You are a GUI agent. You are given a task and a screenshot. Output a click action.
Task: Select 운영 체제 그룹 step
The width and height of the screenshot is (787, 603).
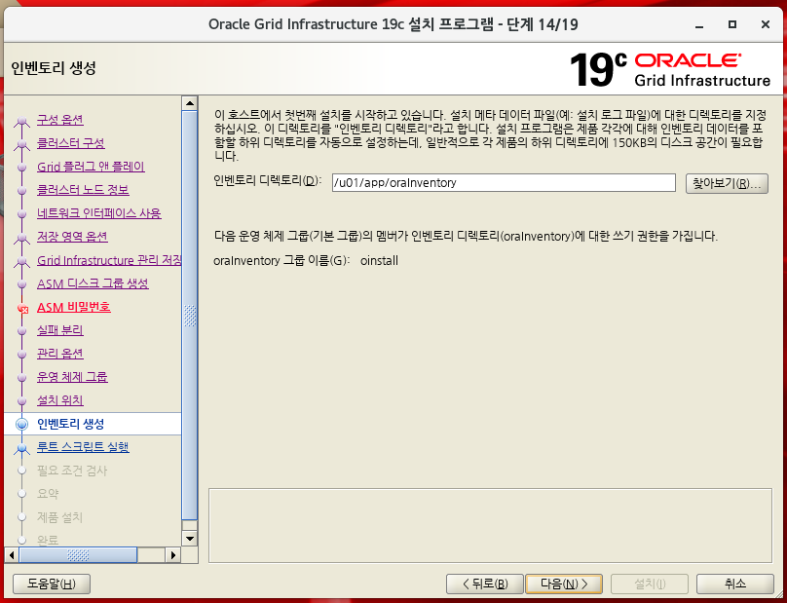point(72,377)
